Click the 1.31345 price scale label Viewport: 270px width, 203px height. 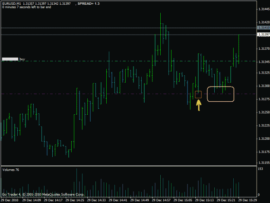coord(264,62)
